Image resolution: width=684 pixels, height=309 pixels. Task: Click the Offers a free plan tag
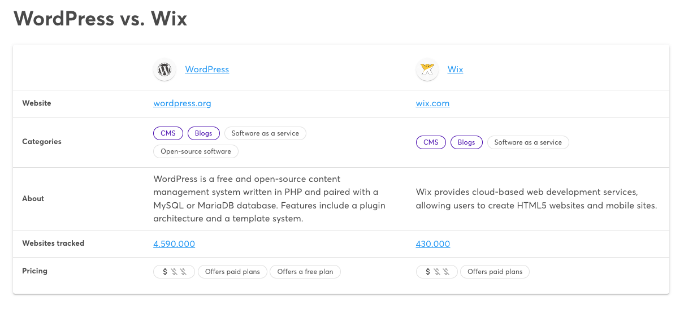(305, 272)
